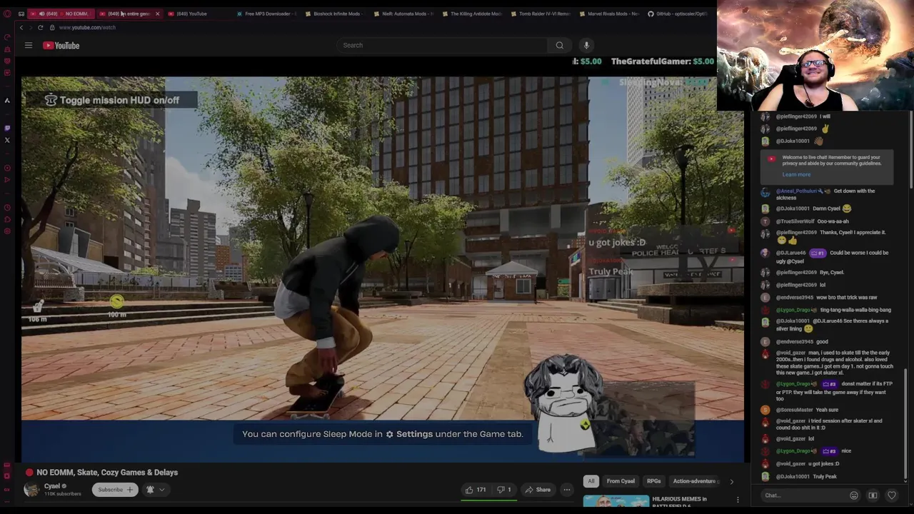This screenshot has height=514, width=914.
Task: Select the 'All' filter chip
Action: click(591, 481)
